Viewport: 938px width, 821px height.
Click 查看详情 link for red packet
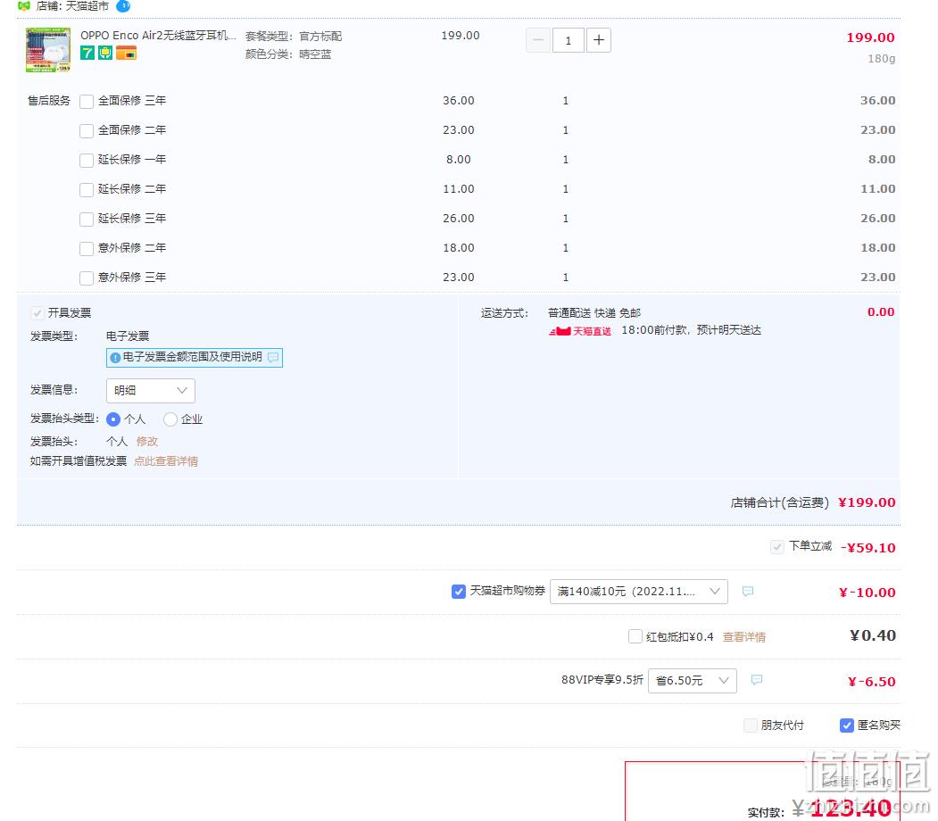pyautogui.click(x=744, y=637)
